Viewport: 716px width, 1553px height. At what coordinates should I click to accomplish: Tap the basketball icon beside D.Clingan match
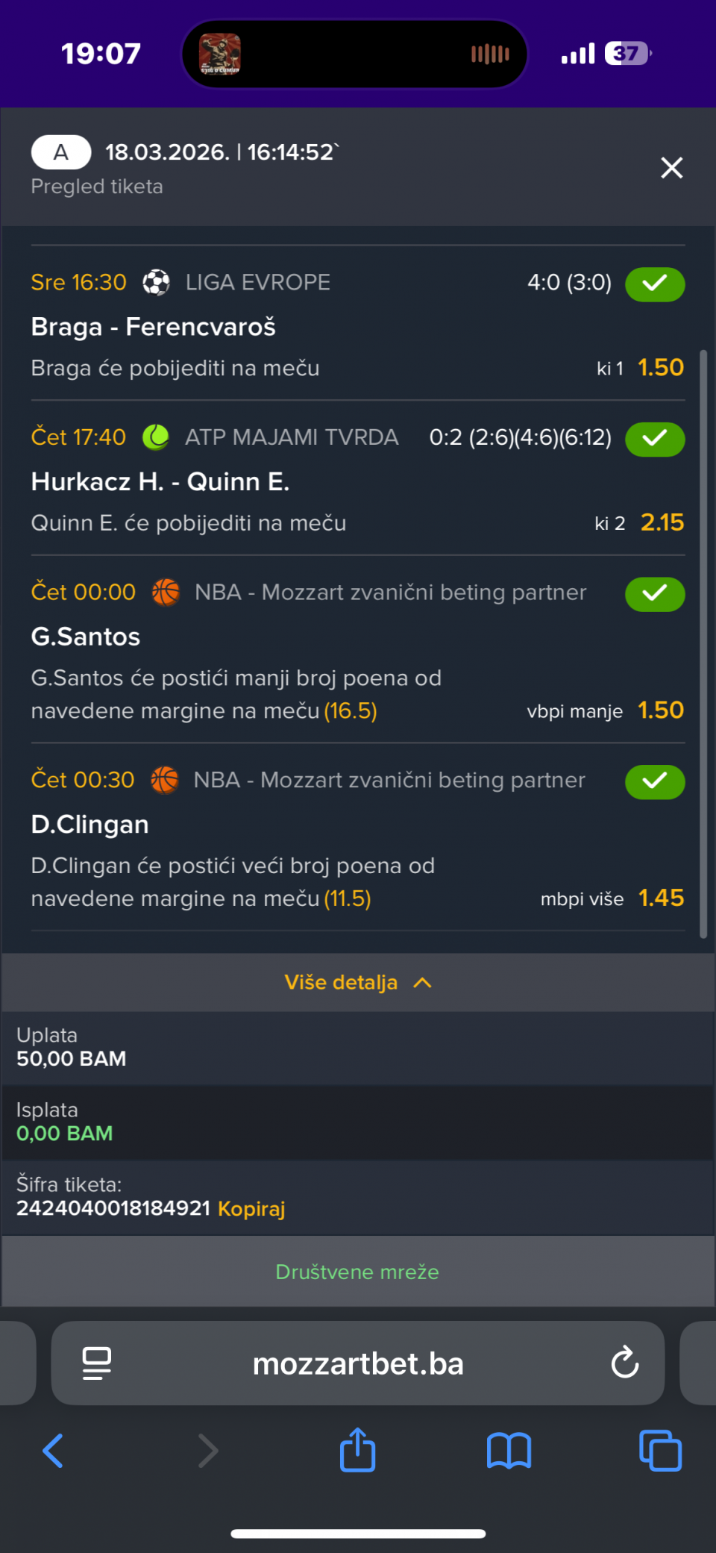pos(165,781)
